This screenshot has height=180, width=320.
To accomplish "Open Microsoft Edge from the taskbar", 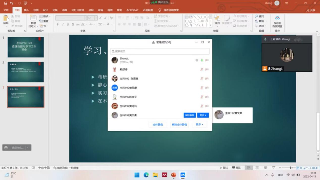I will (x=146, y=175).
